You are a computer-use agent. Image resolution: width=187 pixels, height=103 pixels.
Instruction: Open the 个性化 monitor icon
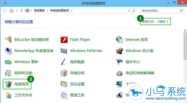[119, 84]
